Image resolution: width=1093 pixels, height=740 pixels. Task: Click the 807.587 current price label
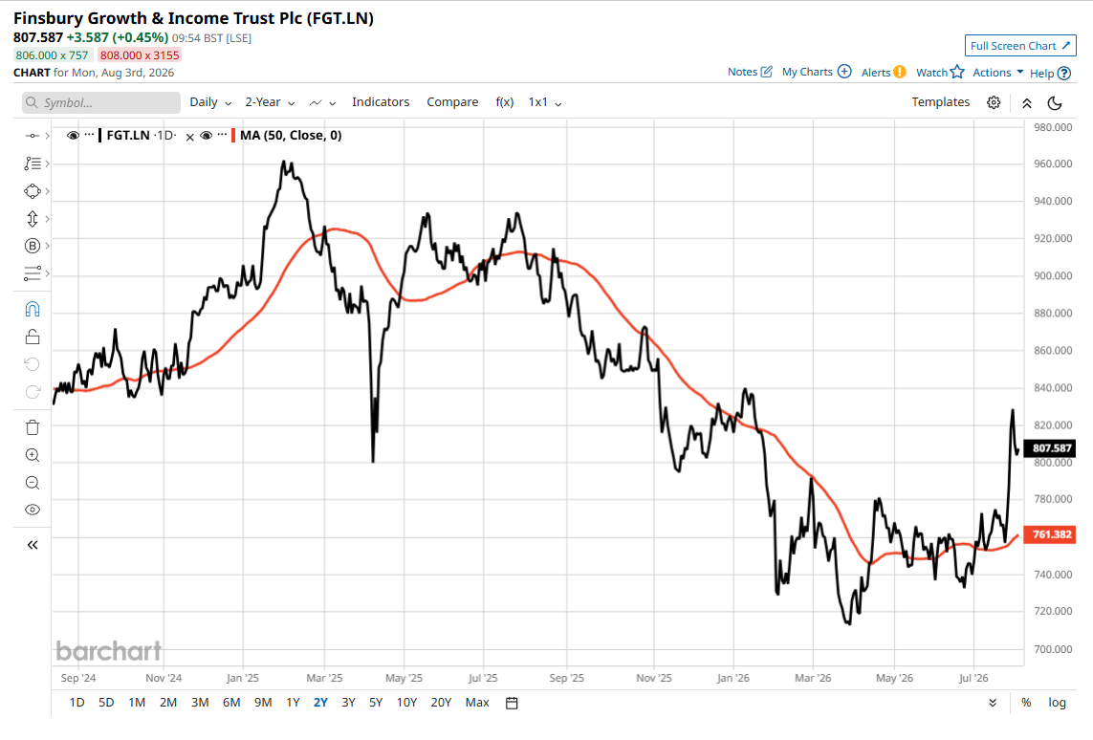(1052, 448)
